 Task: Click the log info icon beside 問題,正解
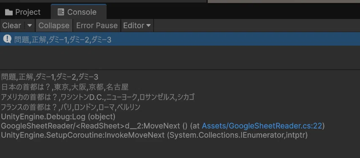[7, 39]
